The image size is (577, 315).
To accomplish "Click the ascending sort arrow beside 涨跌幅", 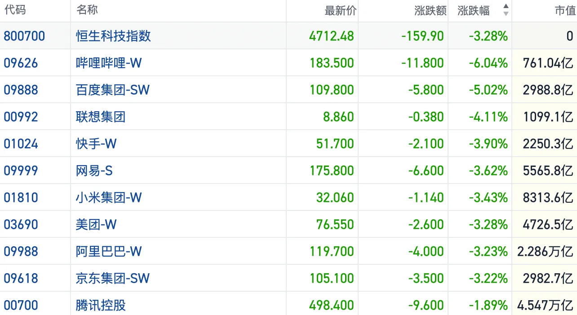I will pyautogui.click(x=506, y=7).
